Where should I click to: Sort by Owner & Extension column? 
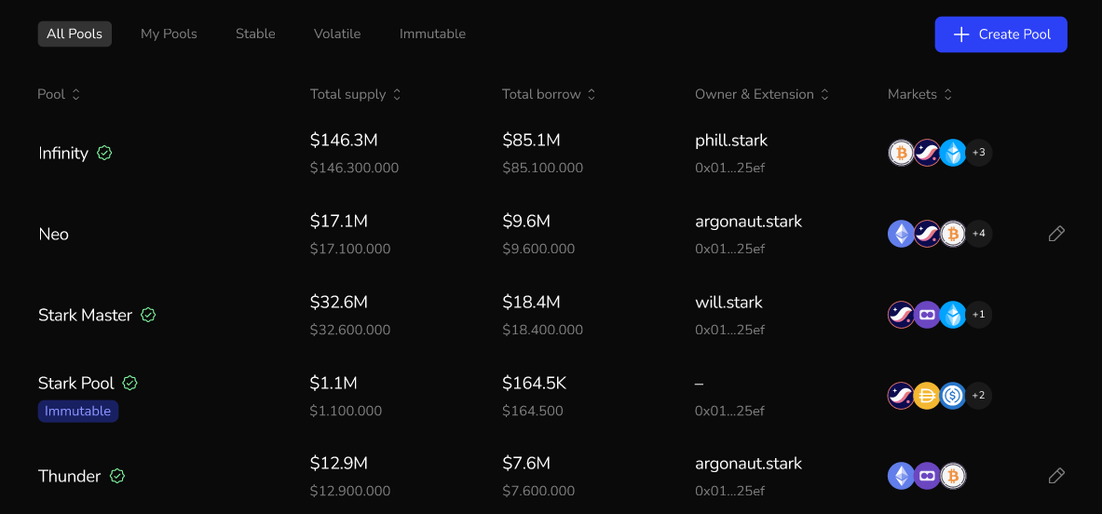pyautogui.click(x=824, y=94)
